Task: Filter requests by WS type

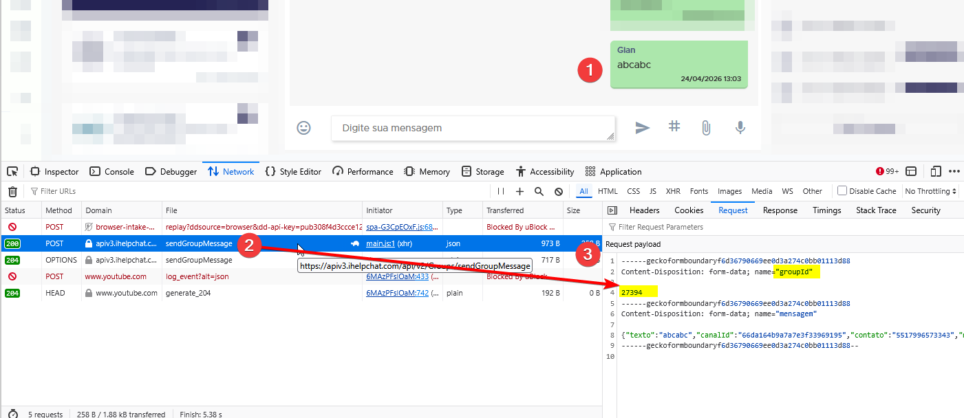Action: pos(787,191)
